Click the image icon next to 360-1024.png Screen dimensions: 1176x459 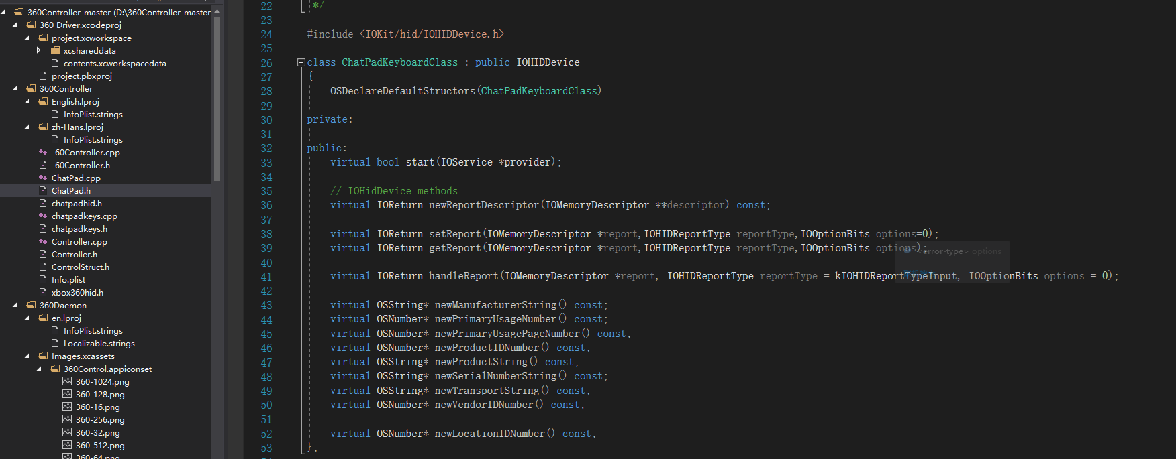[67, 382]
